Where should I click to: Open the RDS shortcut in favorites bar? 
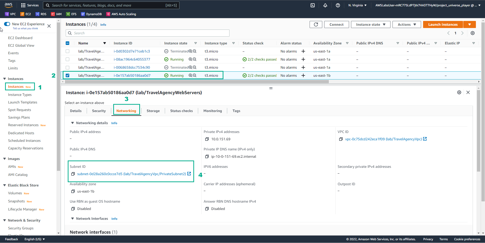click(x=41, y=14)
